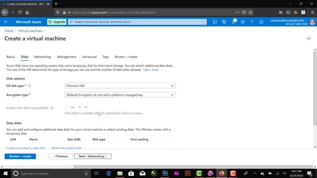Open the feedback smiley icon
This screenshot has width=317, height=178.
[x=261, y=22]
